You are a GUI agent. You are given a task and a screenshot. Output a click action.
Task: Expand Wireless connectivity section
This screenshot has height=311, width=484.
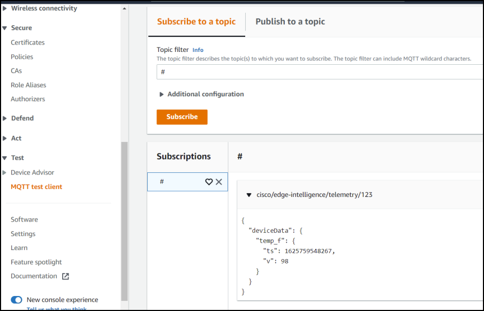pos(5,9)
